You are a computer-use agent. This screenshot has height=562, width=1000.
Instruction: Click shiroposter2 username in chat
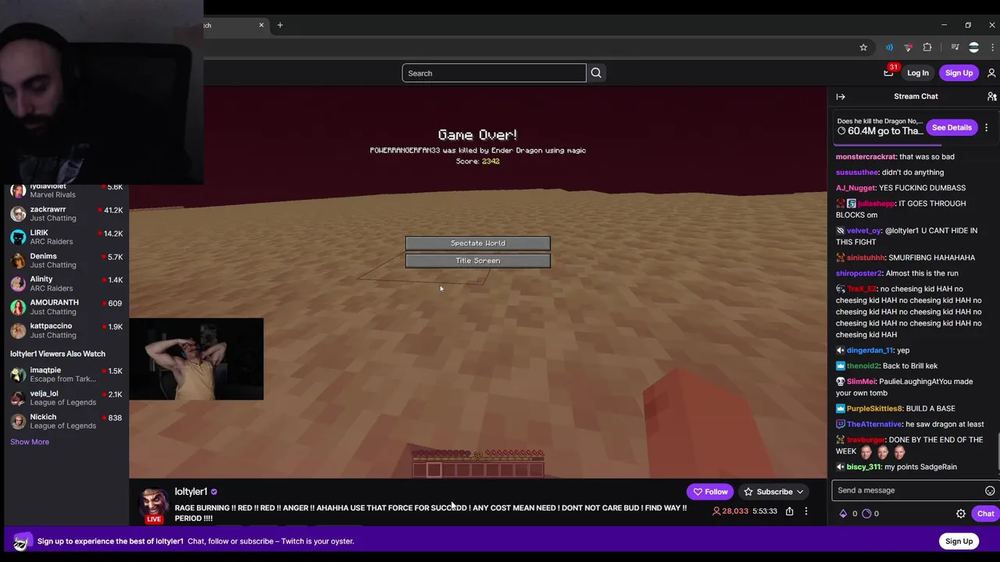(859, 273)
